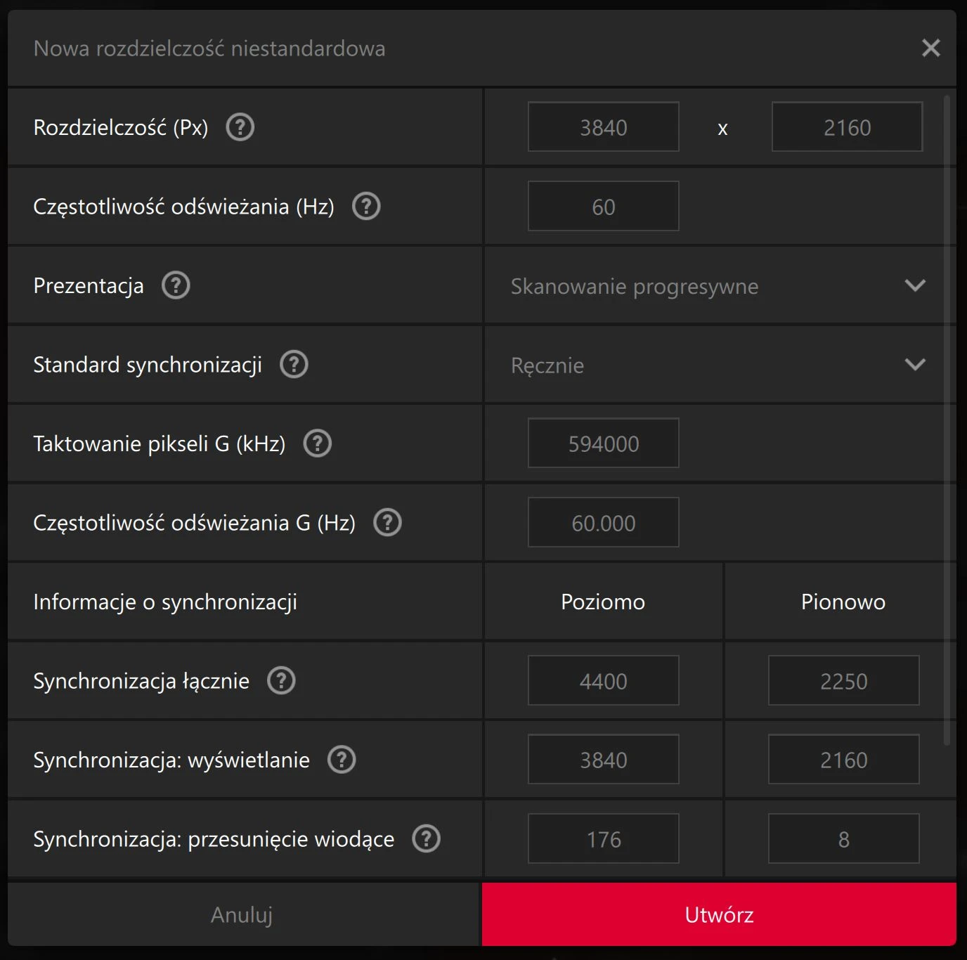Select the horizontal resolution field showing 3840
Screen dimensions: 967x960
coord(604,127)
